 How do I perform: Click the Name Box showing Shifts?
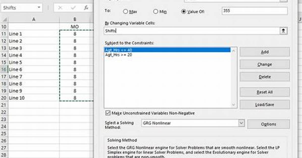click(x=21, y=8)
